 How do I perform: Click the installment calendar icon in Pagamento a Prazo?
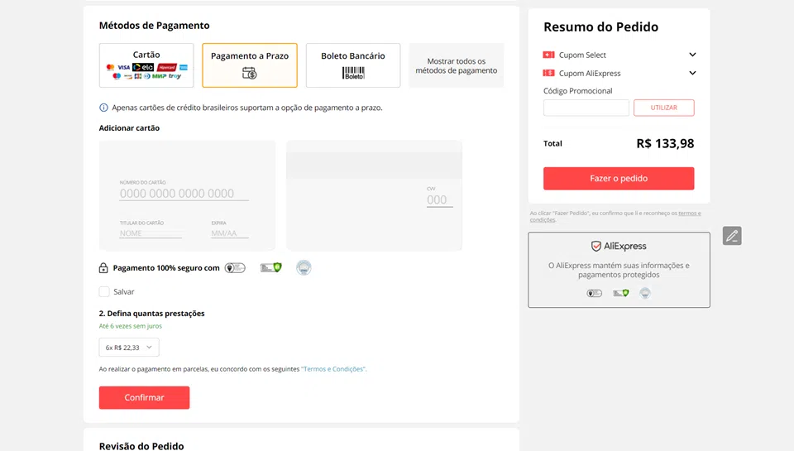[x=249, y=73]
